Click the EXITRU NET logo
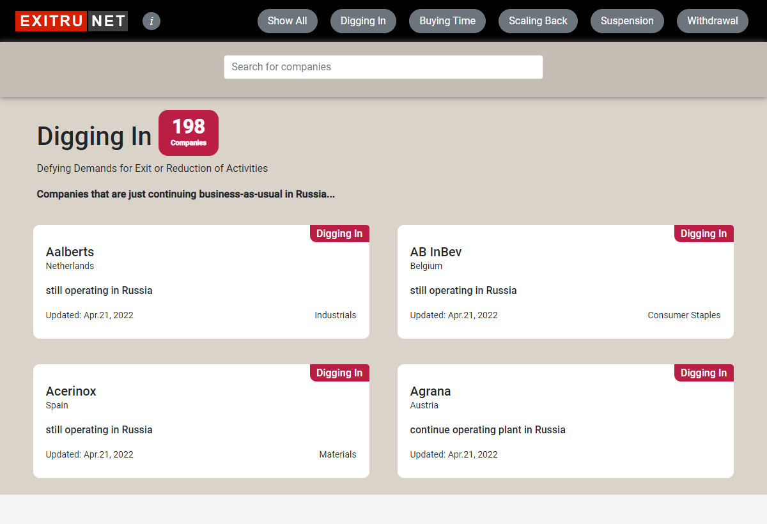This screenshot has height=524, width=767. 72,21
